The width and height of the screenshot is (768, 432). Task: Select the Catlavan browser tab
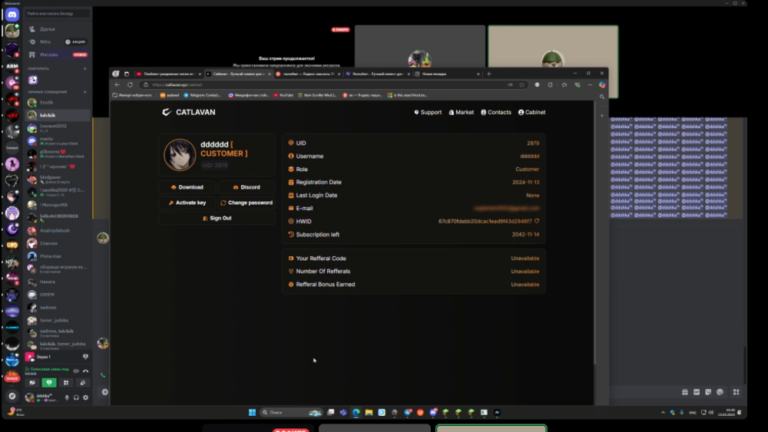pyautogui.click(x=238, y=74)
